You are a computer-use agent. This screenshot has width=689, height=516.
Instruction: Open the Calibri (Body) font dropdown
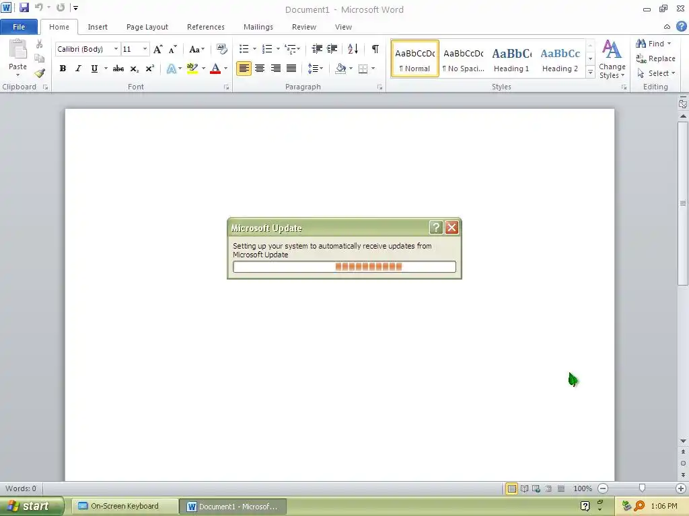pyautogui.click(x=116, y=48)
